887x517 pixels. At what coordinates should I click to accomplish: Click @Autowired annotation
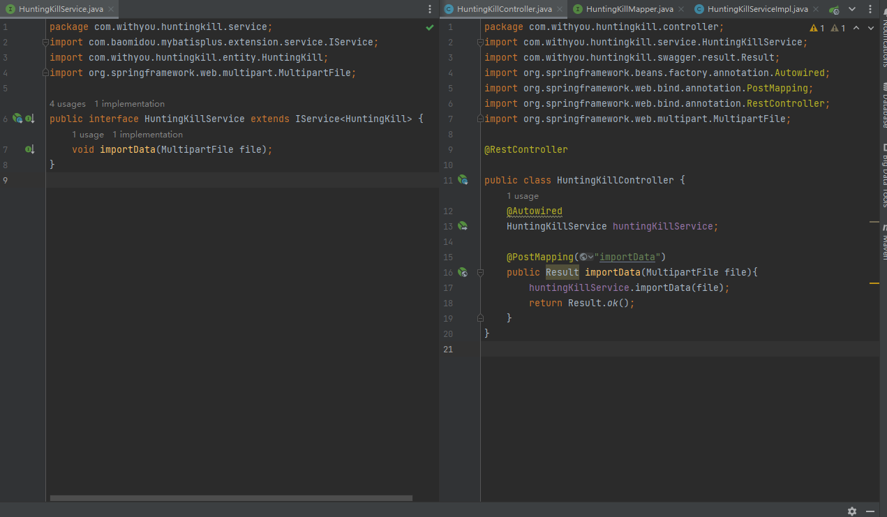point(535,211)
